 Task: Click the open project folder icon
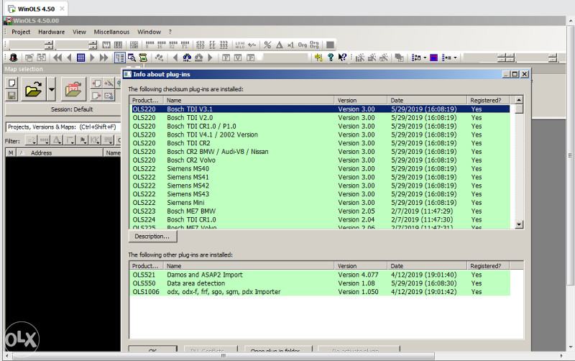(33, 90)
